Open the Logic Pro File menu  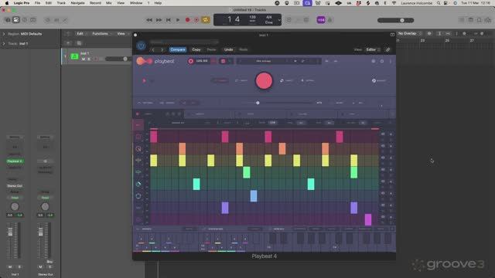point(37,3)
